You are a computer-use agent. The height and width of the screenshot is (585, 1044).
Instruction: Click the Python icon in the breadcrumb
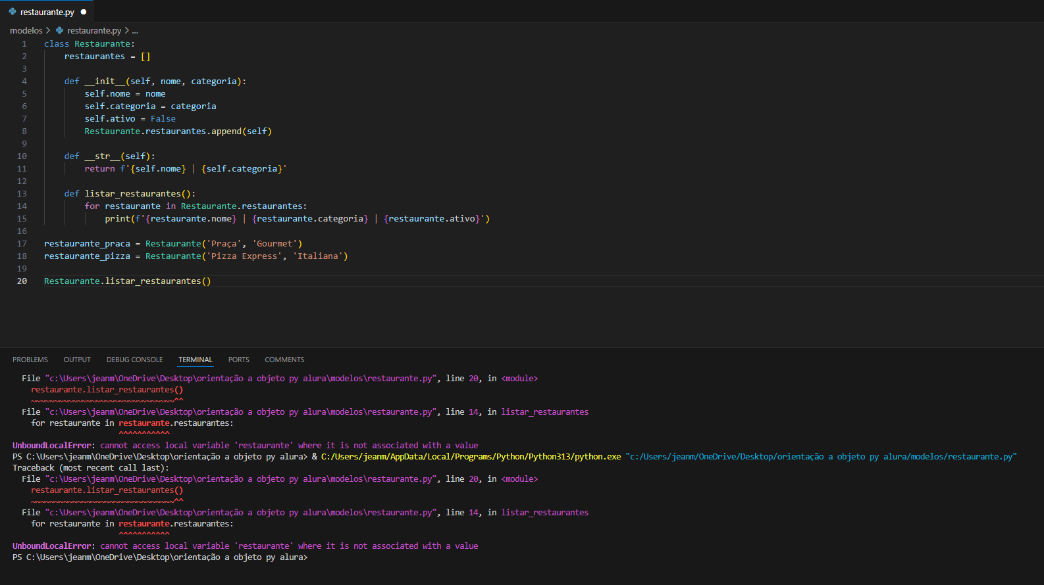point(60,31)
